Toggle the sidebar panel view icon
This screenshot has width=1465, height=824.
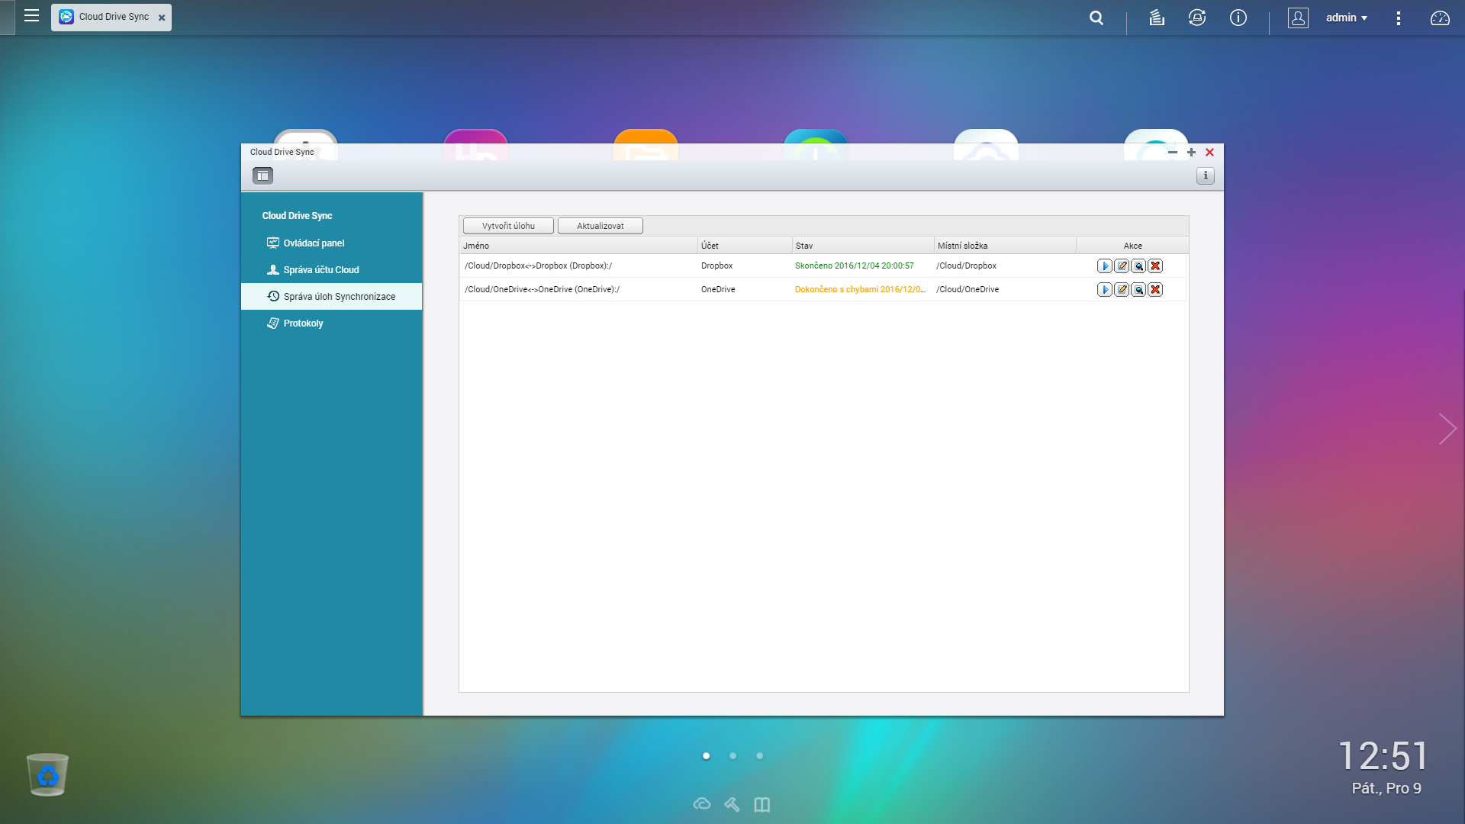(x=262, y=176)
